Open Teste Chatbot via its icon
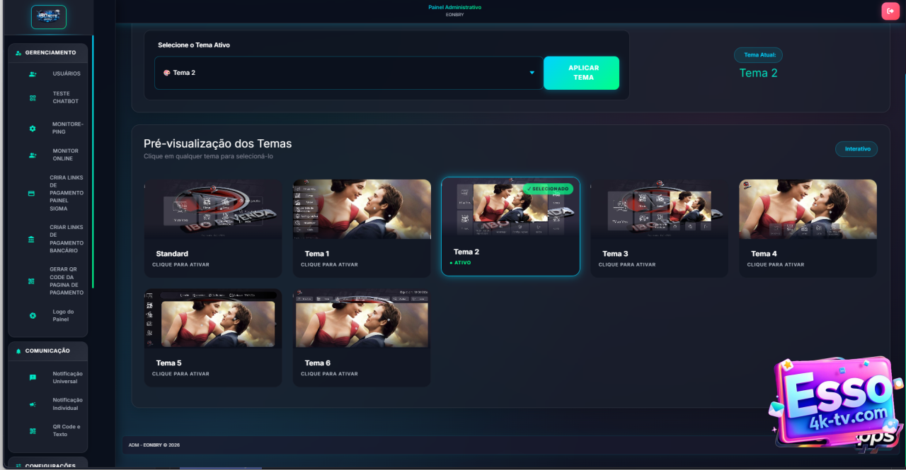This screenshot has height=470, width=906. pyautogui.click(x=33, y=98)
